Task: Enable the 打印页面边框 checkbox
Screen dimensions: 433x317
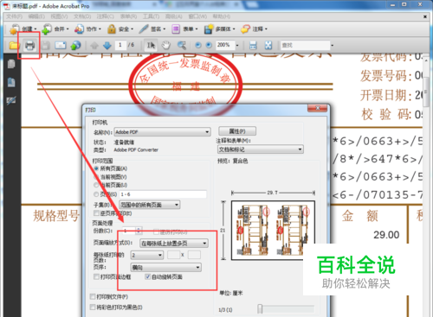Action: [96, 276]
